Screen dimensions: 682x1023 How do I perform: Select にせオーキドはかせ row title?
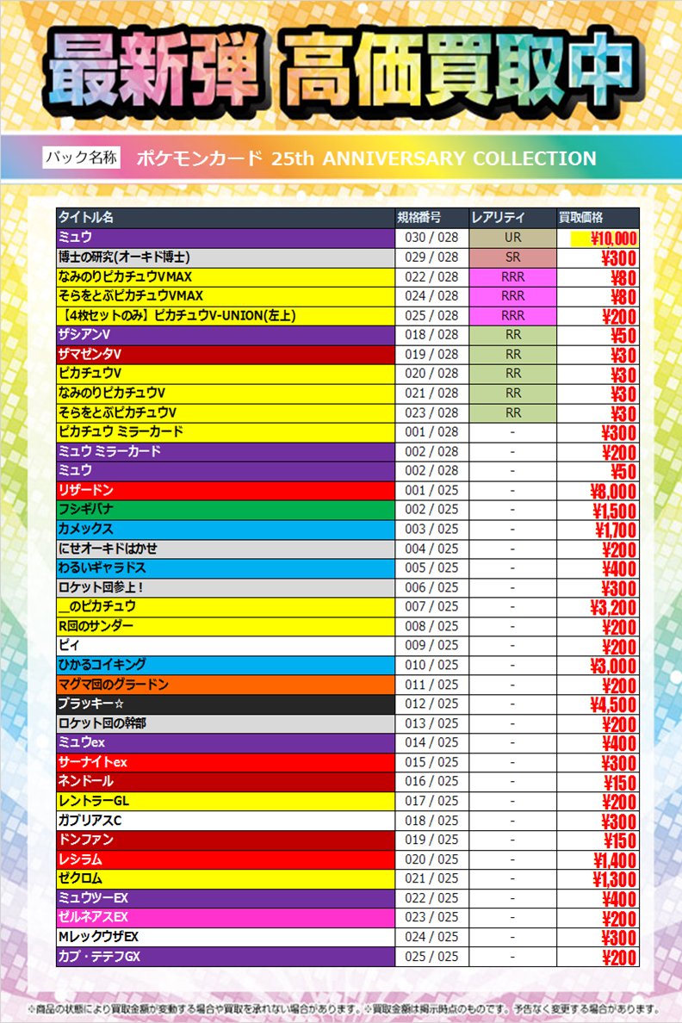click(225, 548)
